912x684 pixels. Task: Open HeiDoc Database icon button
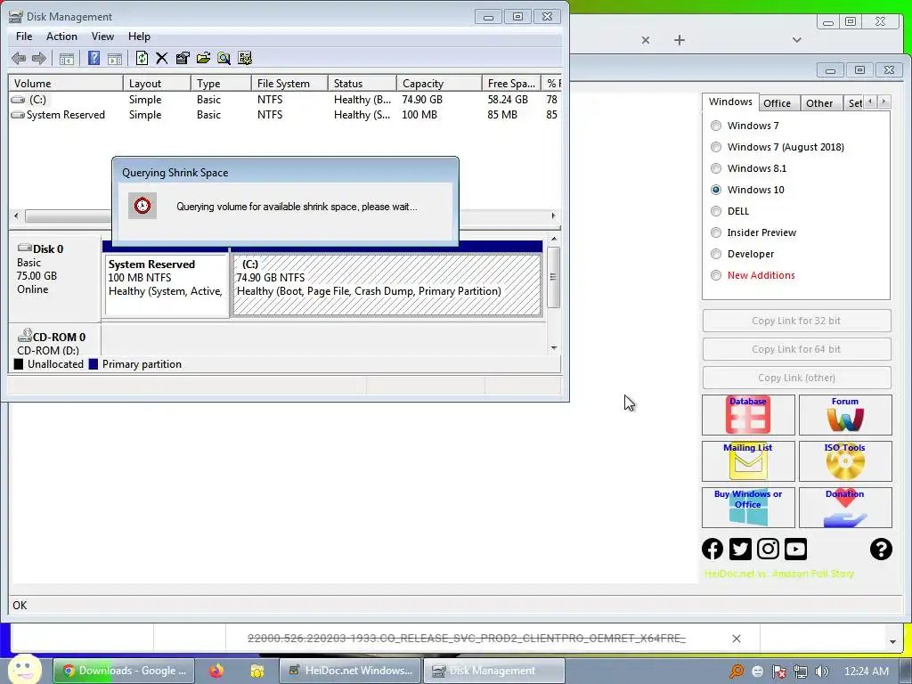(748, 415)
